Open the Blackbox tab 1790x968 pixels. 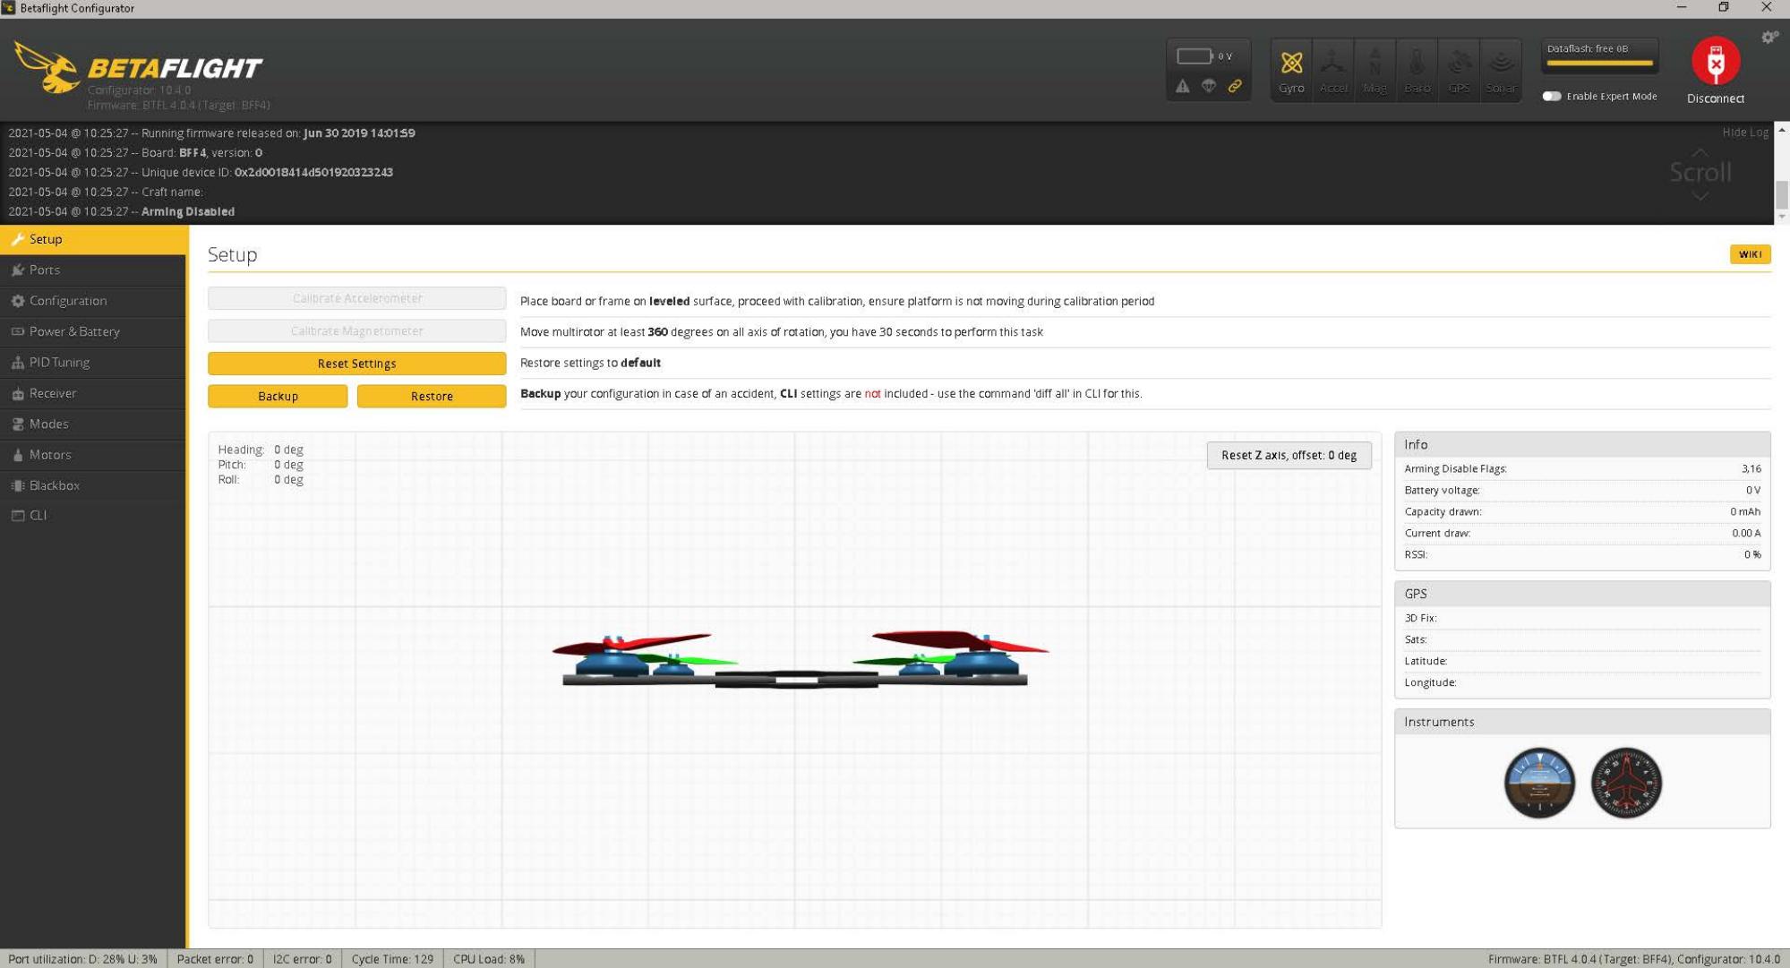[93, 485]
